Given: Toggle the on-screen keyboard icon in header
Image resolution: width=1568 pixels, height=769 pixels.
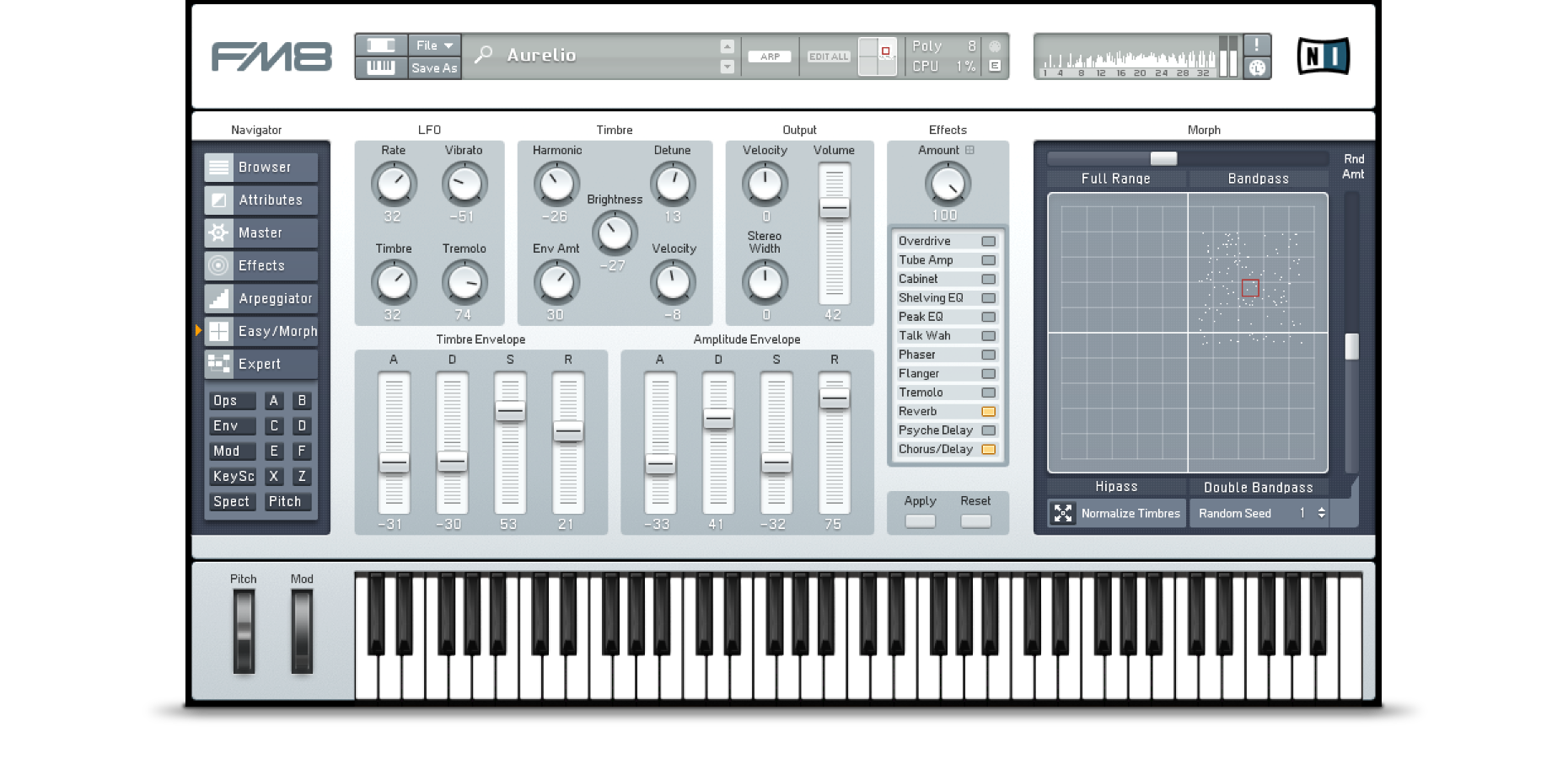Looking at the screenshot, I should coord(381,67).
